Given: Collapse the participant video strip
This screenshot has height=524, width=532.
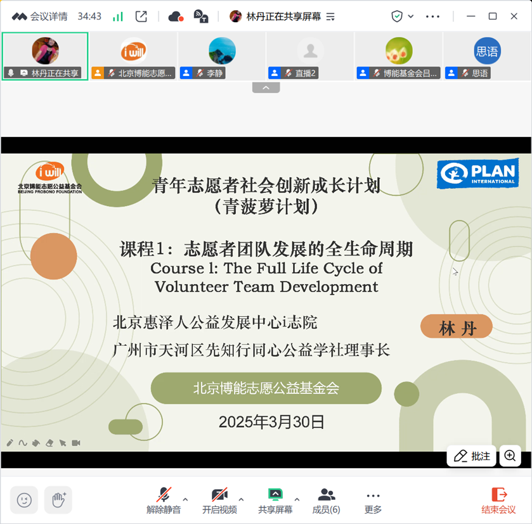Looking at the screenshot, I should click(266, 88).
